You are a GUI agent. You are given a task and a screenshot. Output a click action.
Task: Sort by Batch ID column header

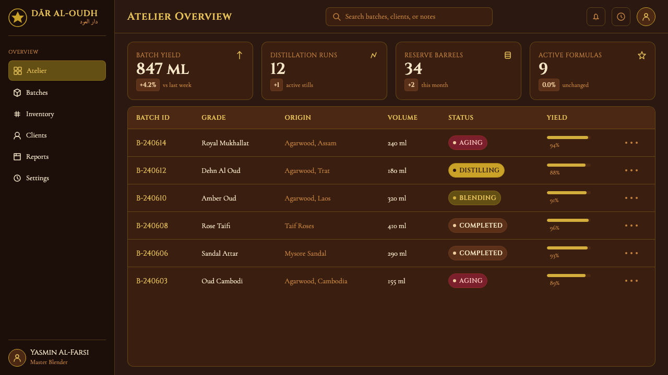[153, 118]
